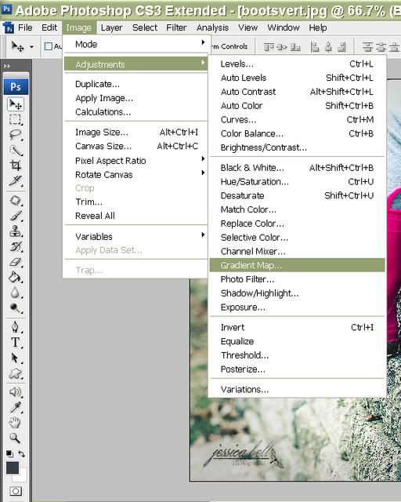Choose Canvas Size from Image menu
Image resolution: width=401 pixels, height=502 pixels.
point(136,146)
